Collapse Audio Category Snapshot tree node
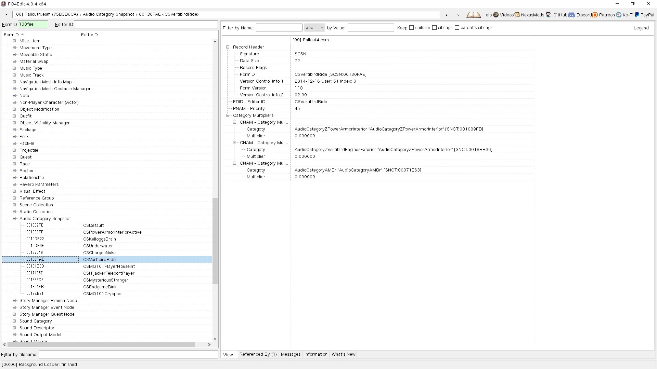This screenshot has width=657, height=369. click(14, 219)
